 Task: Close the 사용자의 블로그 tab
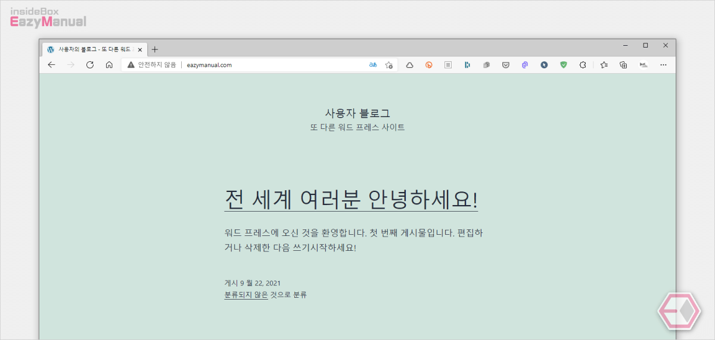[x=139, y=50]
